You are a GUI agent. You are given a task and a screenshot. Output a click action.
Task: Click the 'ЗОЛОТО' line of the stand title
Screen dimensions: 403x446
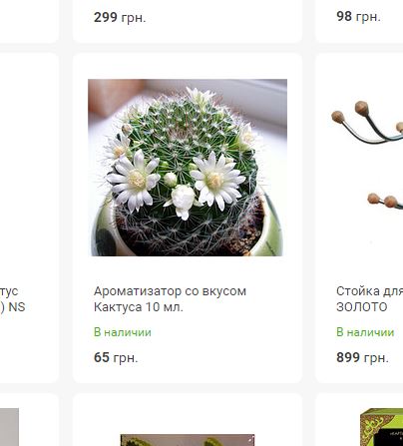pyautogui.click(x=362, y=306)
